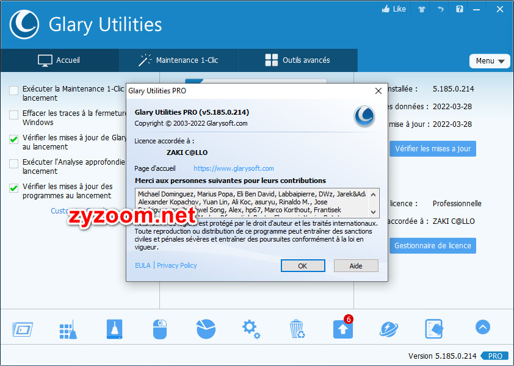Uncheck 'Vérifier les mises à jour des programmes' checkbox
514x366 pixels.
coord(14,188)
